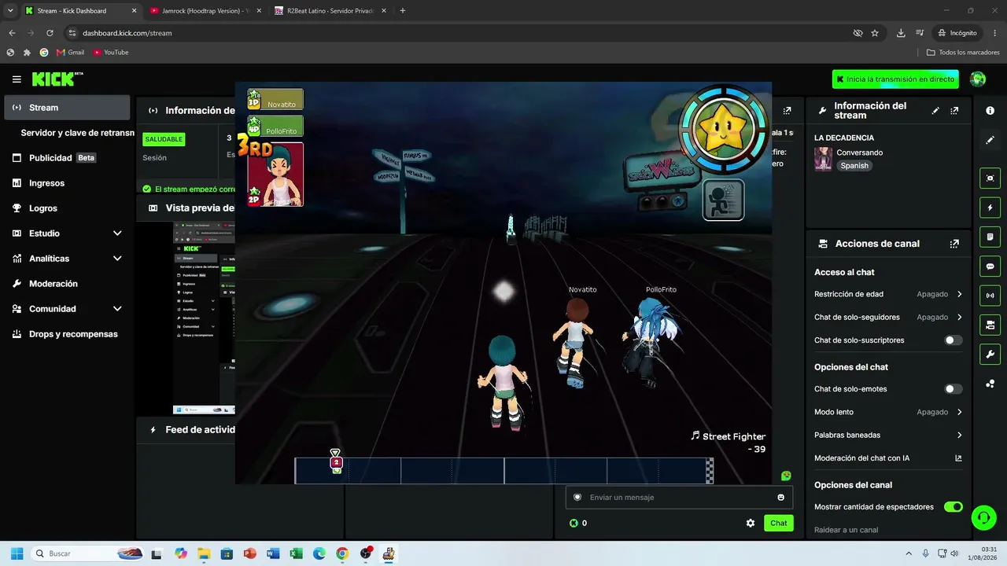Show hidden system tray icons
Screen dimensions: 1007x566
(909, 553)
